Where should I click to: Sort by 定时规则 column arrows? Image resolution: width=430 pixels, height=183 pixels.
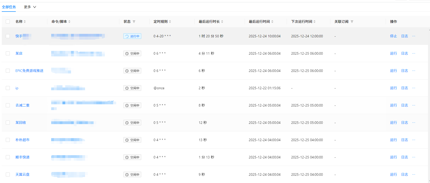(x=170, y=22)
